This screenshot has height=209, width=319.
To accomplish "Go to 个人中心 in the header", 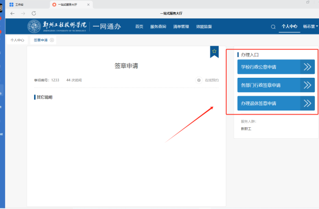I will 290,26.
